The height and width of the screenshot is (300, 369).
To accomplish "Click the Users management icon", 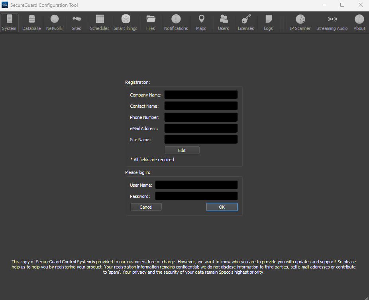I will pyautogui.click(x=223, y=22).
